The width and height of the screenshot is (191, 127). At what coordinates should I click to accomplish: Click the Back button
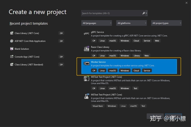point(155,116)
